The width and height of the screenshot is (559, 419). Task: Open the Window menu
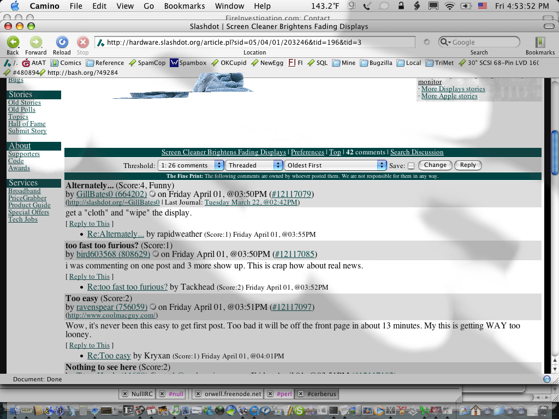tap(230, 6)
